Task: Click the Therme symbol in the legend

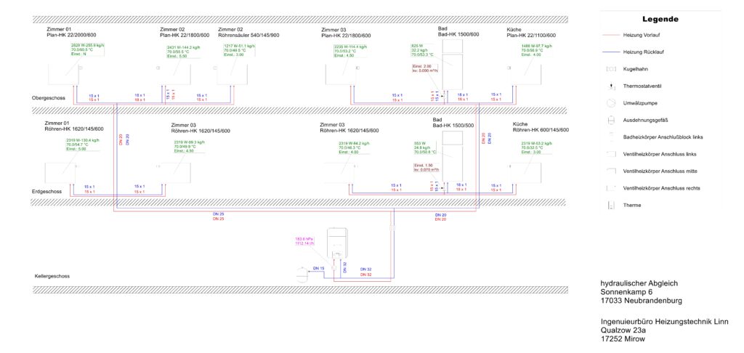Action: (610, 205)
